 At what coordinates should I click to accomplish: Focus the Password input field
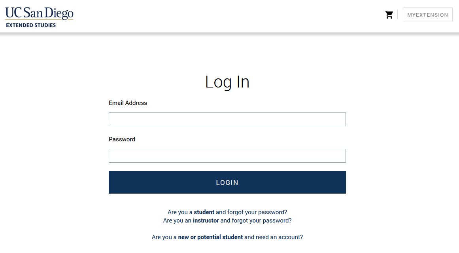227,156
